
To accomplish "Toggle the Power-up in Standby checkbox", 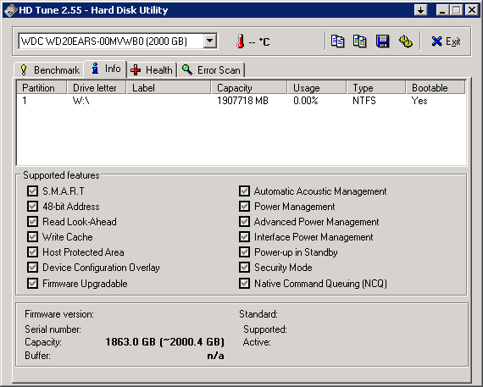I will pyautogui.click(x=244, y=252).
